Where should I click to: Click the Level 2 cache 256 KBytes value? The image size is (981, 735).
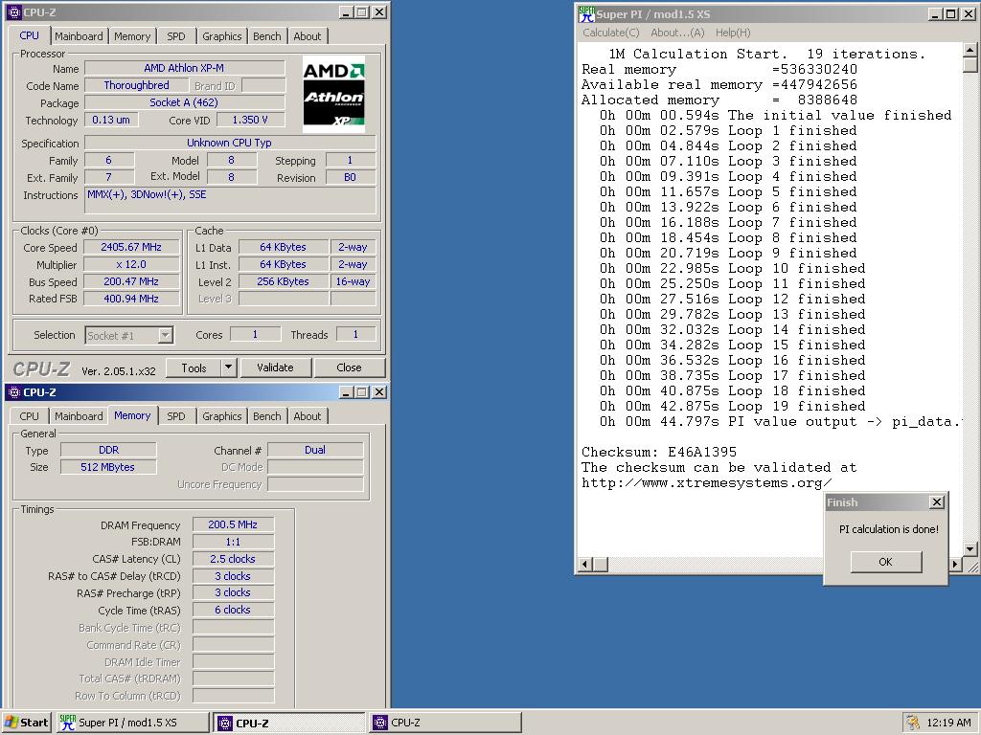click(x=284, y=281)
